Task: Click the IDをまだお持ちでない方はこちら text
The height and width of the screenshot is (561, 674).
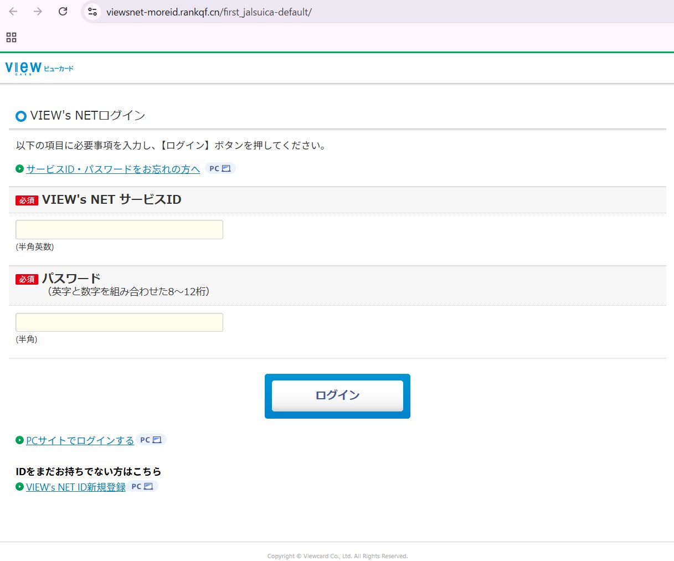Action: pyautogui.click(x=89, y=471)
